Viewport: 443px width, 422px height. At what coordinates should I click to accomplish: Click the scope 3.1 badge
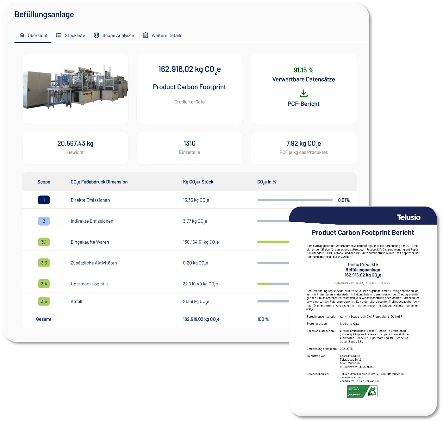[44, 242]
